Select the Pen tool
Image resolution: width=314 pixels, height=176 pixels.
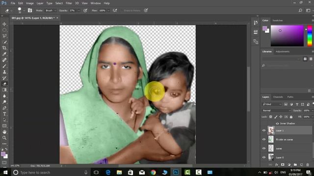coord(4,108)
